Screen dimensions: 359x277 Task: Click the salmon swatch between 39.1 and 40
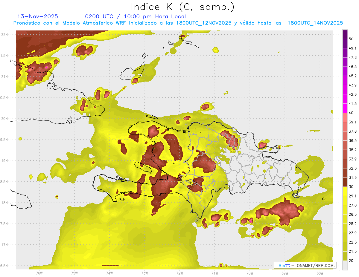point(345,118)
